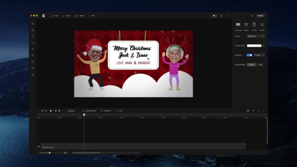Screen dimensions: 297x167
Task: Set Editing Mode to High
Action: (x=260, y=65)
